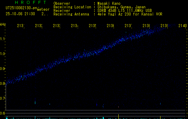Click the 2140 time axis label
188x119 pixels.
pyautogui.click(x=182, y=26)
